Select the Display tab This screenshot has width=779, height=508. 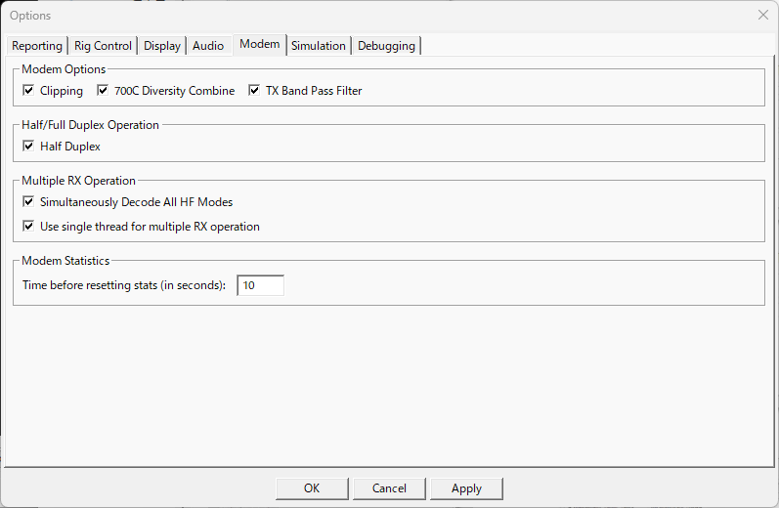(x=162, y=46)
